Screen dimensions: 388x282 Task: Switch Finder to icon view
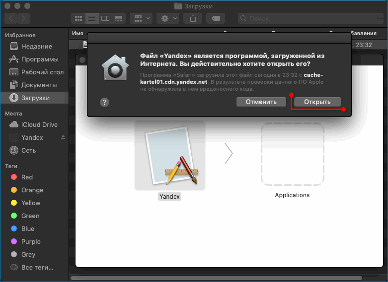[78, 18]
